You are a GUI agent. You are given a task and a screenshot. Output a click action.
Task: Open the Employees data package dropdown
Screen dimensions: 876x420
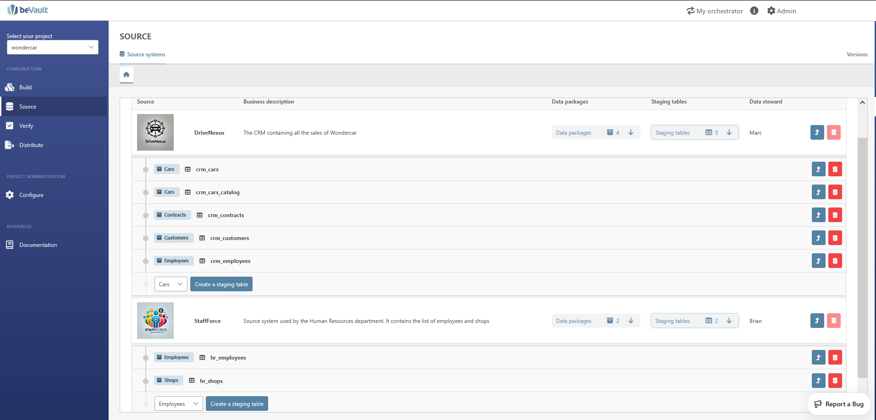click(x=178, y=404)
